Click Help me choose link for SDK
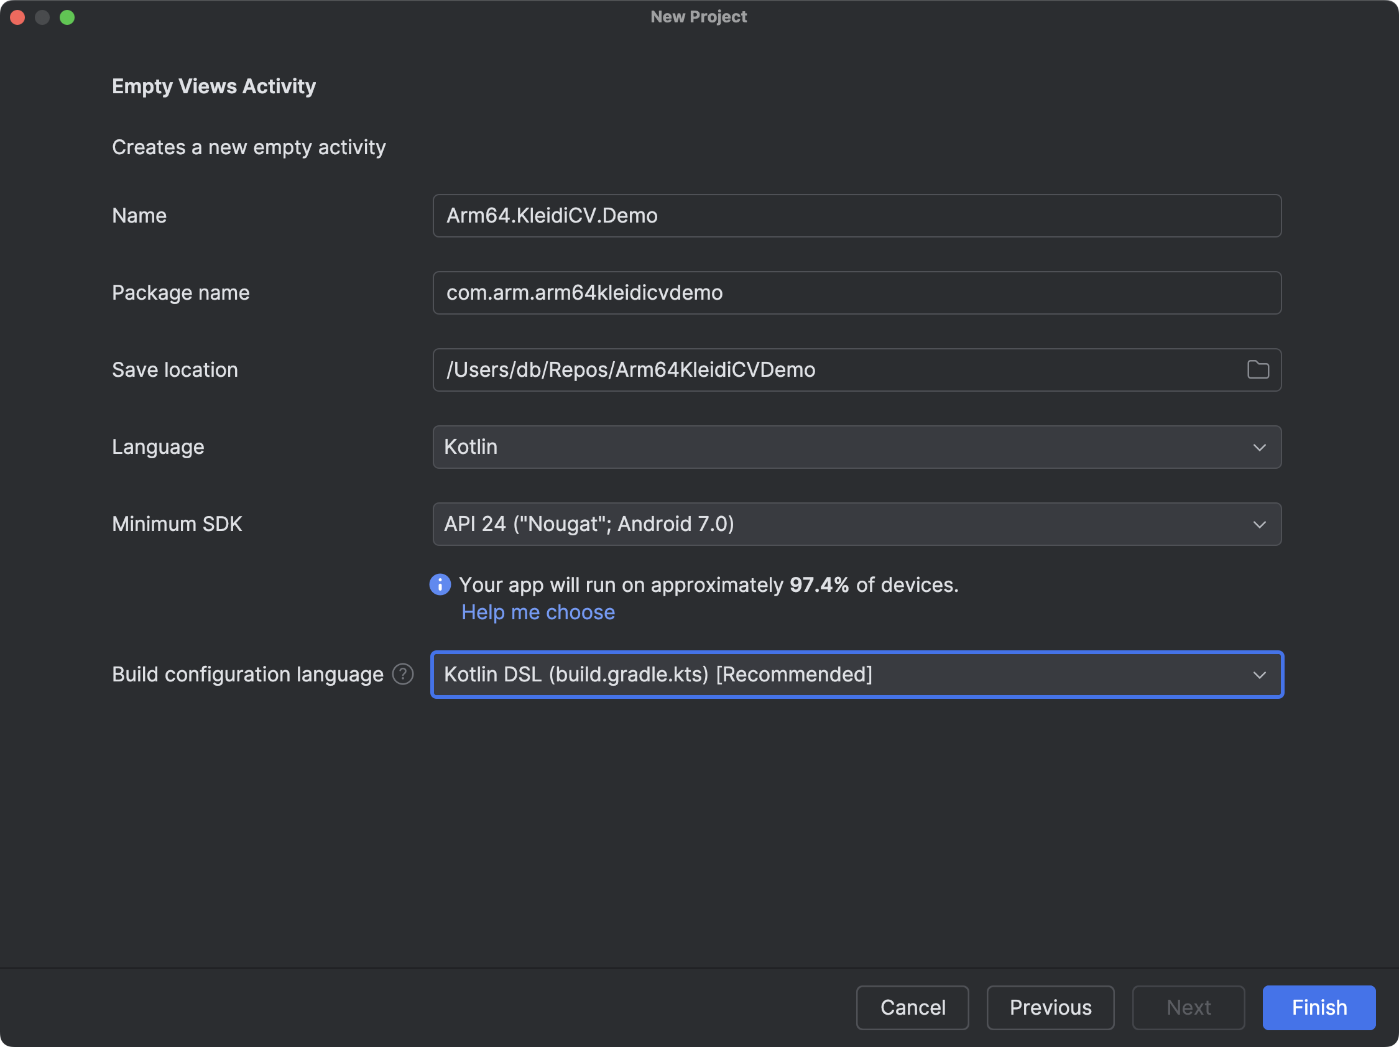The image size is (1399, 1047). [539, 612]
